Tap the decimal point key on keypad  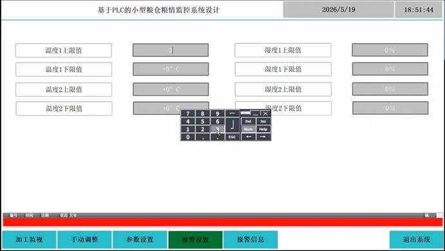click(x=218, y=137)
